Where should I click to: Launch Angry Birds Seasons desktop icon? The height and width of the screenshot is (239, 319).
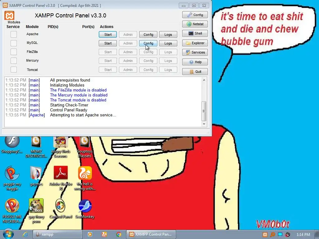tap(60, 147)
